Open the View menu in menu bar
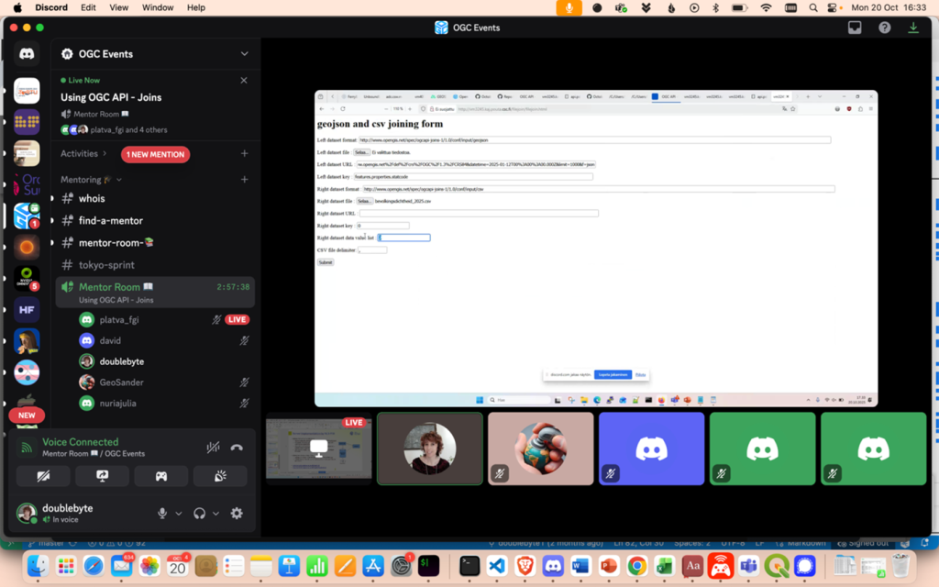 click(118, 7)
